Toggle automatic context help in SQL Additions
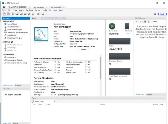168x124 pixels. (x=148, y=22)
